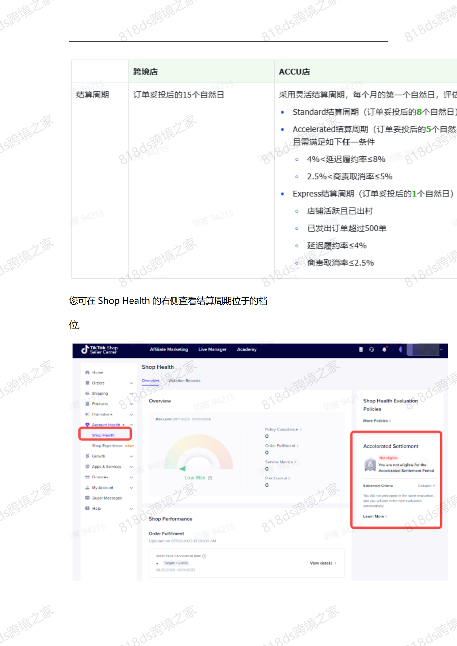Click the TikTok Shop Seller Center logo
This screenshot has height=646, width=457.
point(99,350)
